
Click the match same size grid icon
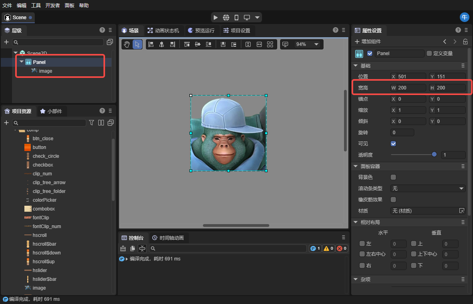click(x=270, y=44)
